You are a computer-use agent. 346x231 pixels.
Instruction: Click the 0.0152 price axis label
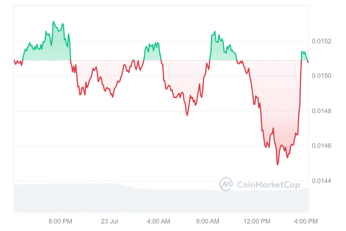322,41
